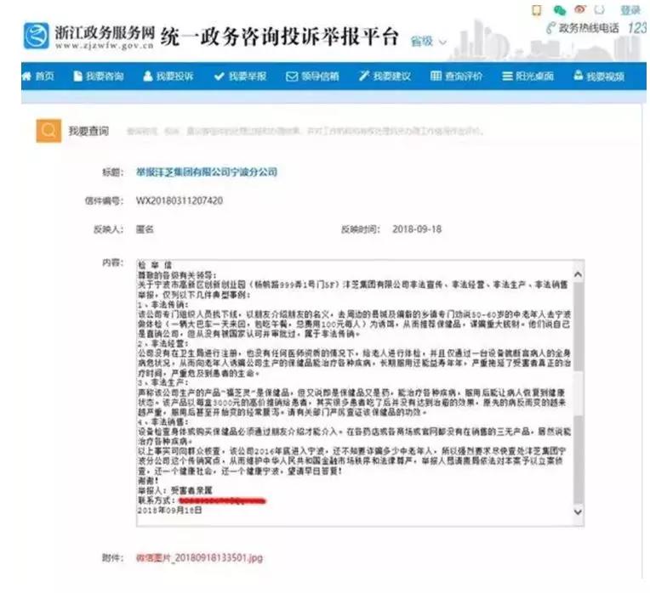Open the 我要视频 menu item
Image resolution: width=650 pixels, height=593 pixels.
coord(605,76)
